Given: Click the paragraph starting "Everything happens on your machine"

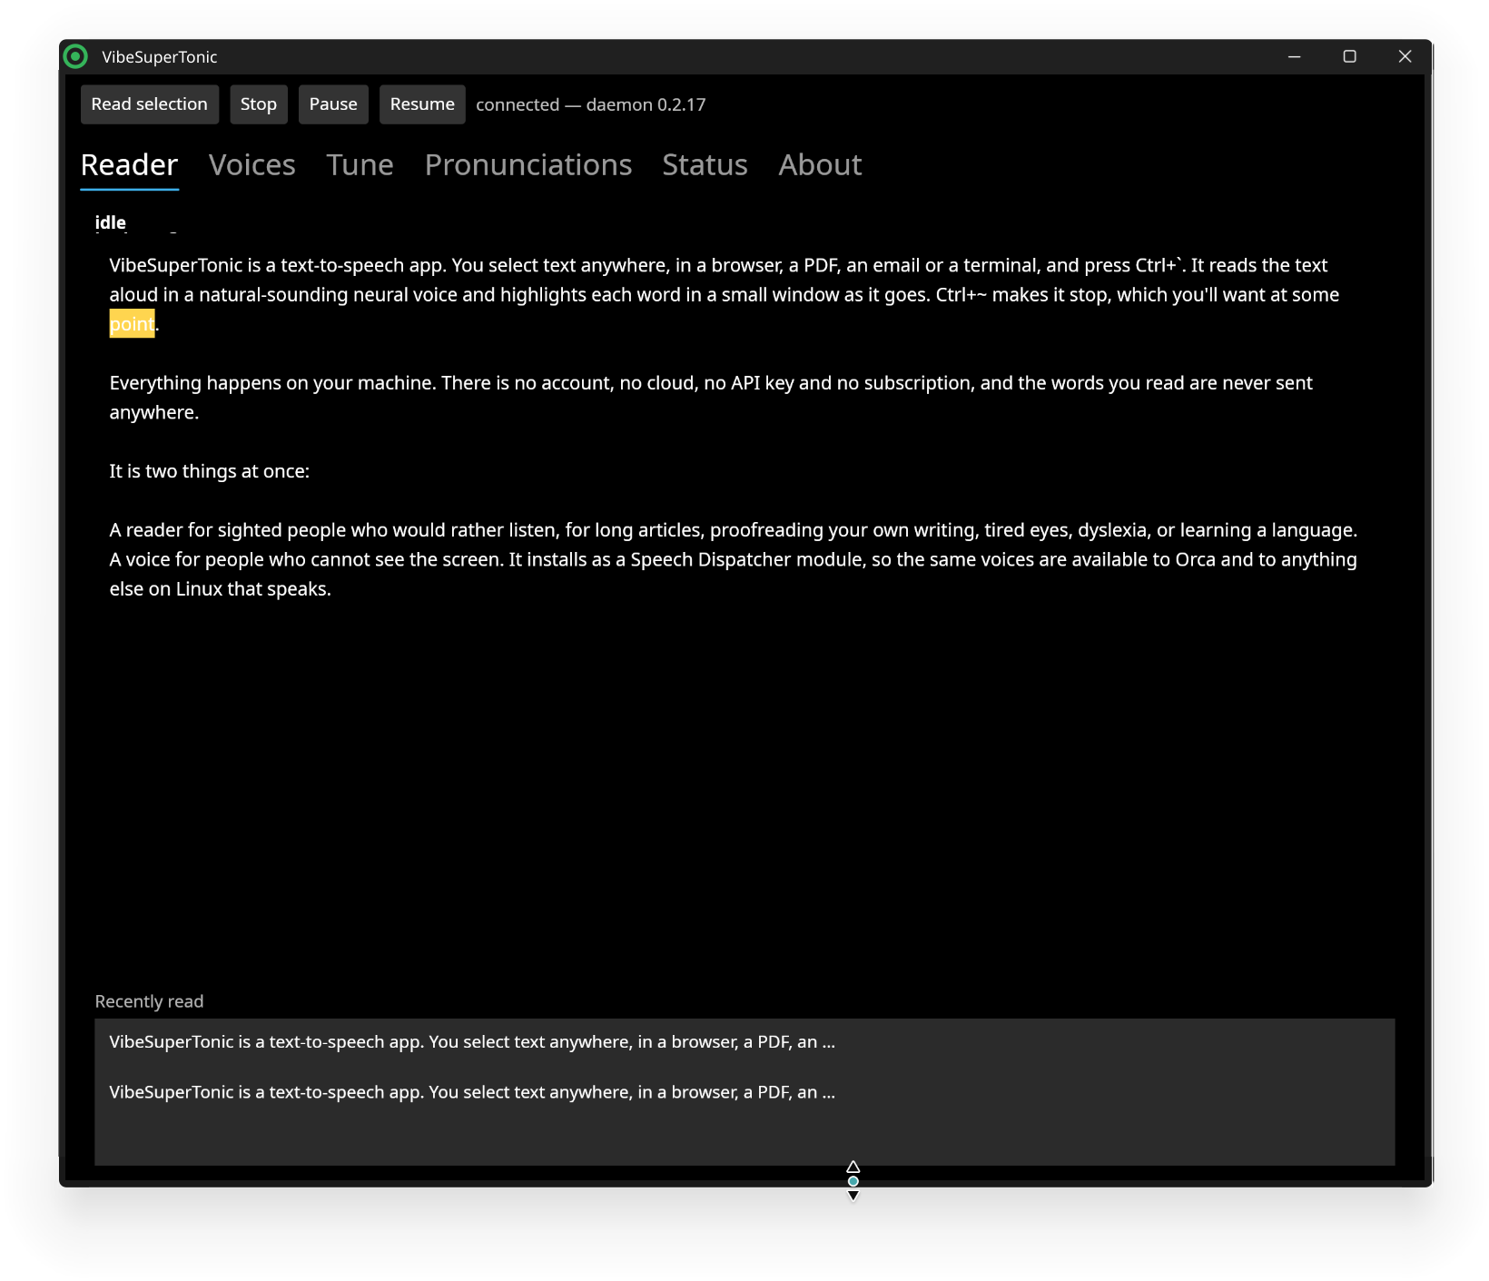Looking at the screenshot, I should pyautogui.click(x=711, y=398).
